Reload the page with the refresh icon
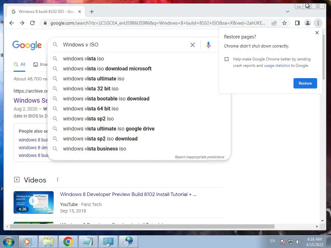The height and width of the screenshot is (248, 331). pos(32,23)
